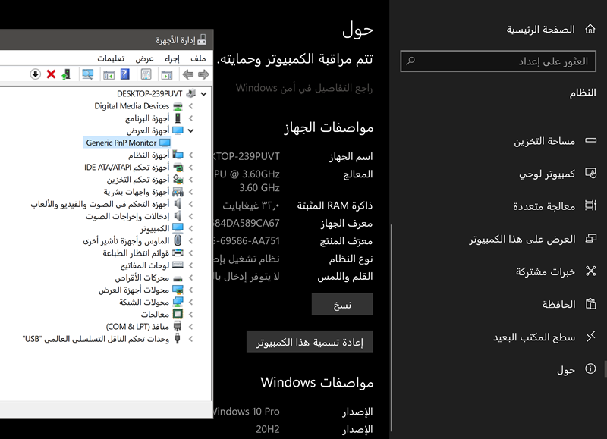This screenshot has height=439, width=607.
Task: Click the 20H2 version value
Action: coord(268,429)
